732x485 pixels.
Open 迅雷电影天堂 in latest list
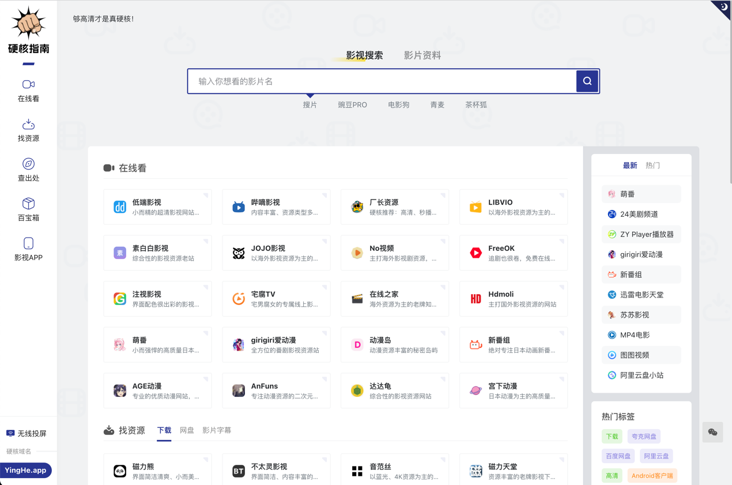642,295
